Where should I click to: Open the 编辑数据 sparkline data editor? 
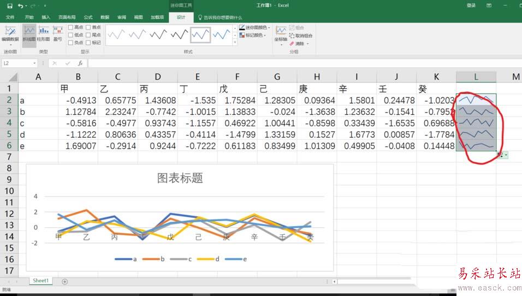(10, 34)
